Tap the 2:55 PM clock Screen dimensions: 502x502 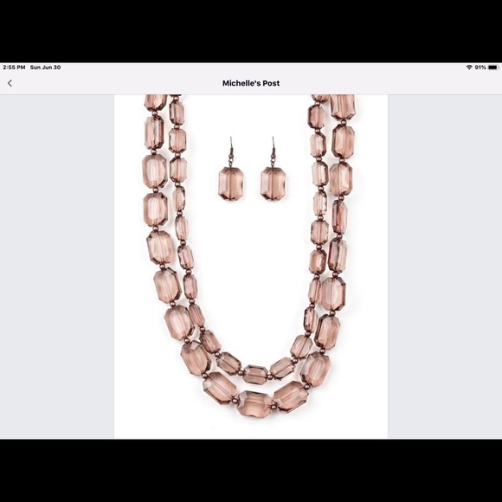pyautogui.click(x=14, y=68)
